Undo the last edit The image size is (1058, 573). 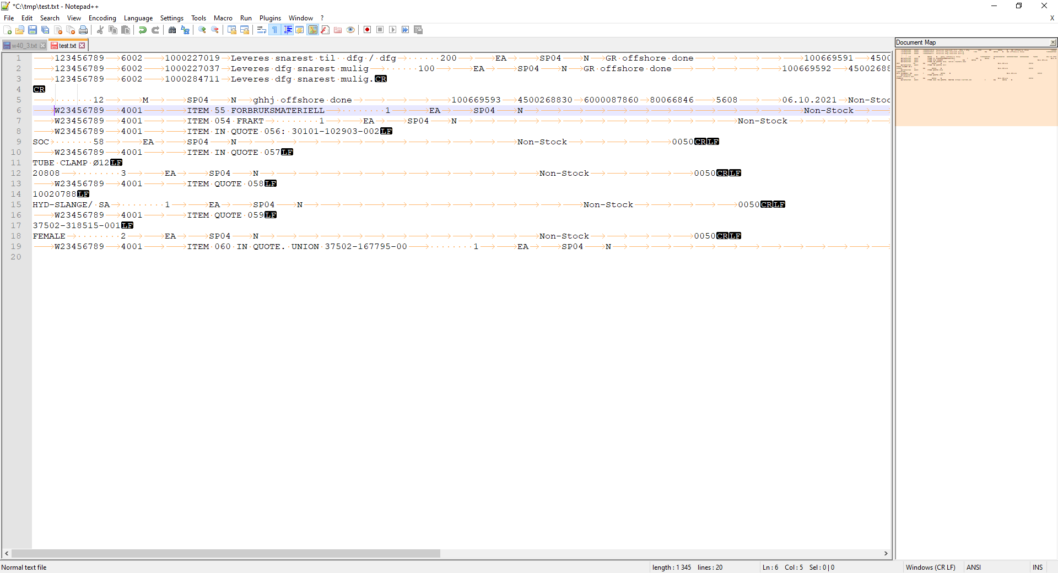pos(143,30)
